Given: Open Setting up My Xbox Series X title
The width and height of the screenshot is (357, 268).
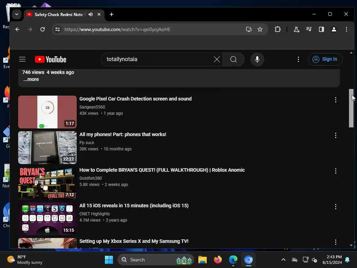Looking at the screenshot, I should [x=134, y=241].
